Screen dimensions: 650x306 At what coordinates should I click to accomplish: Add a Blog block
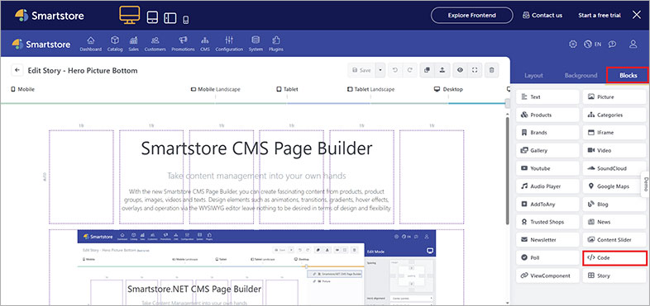614,205
